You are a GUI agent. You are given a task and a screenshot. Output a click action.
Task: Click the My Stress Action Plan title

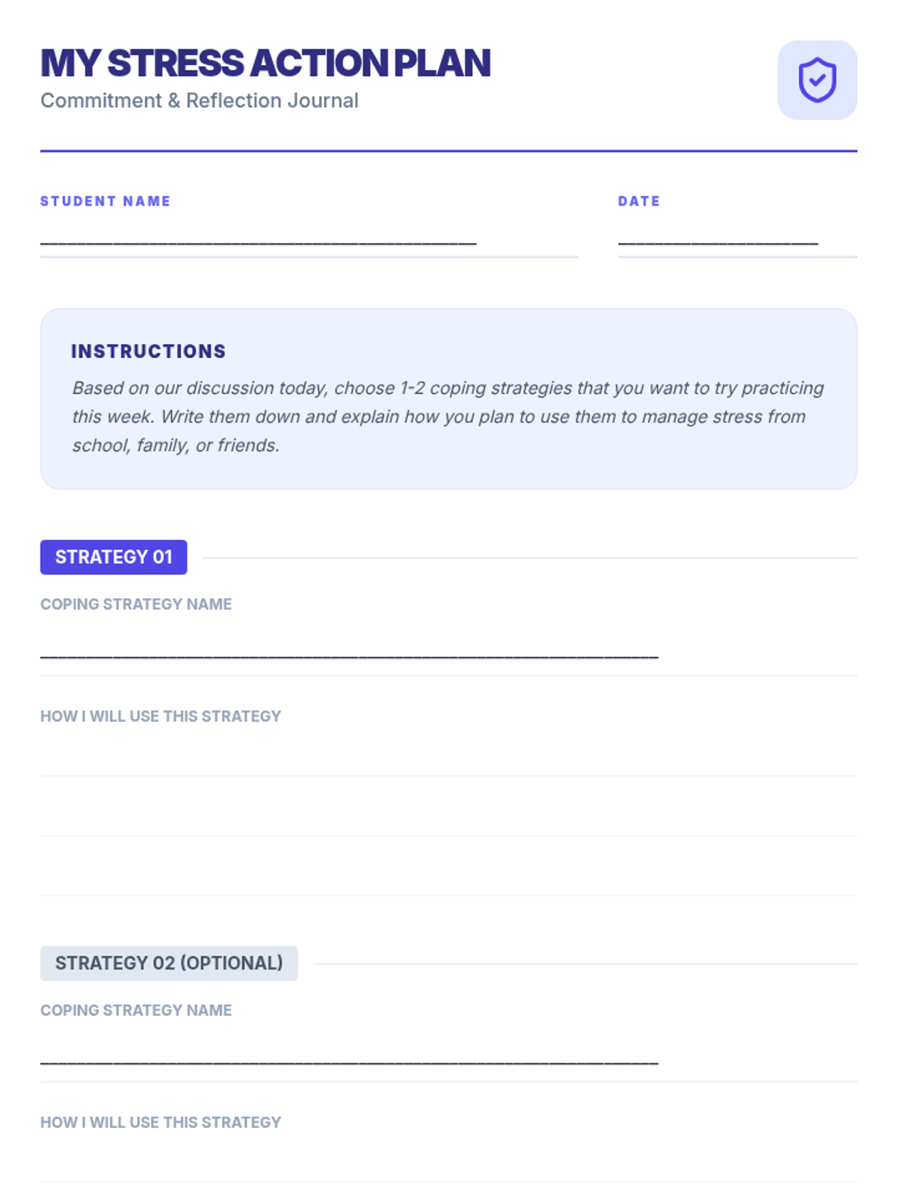pos(265,63)
